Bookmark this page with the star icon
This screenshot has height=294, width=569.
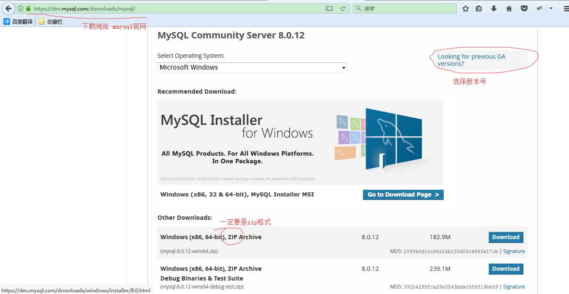(466, 8)
